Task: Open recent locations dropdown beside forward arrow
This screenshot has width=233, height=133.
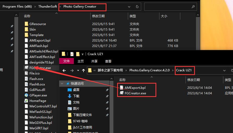Action: [x=78, y=70]
